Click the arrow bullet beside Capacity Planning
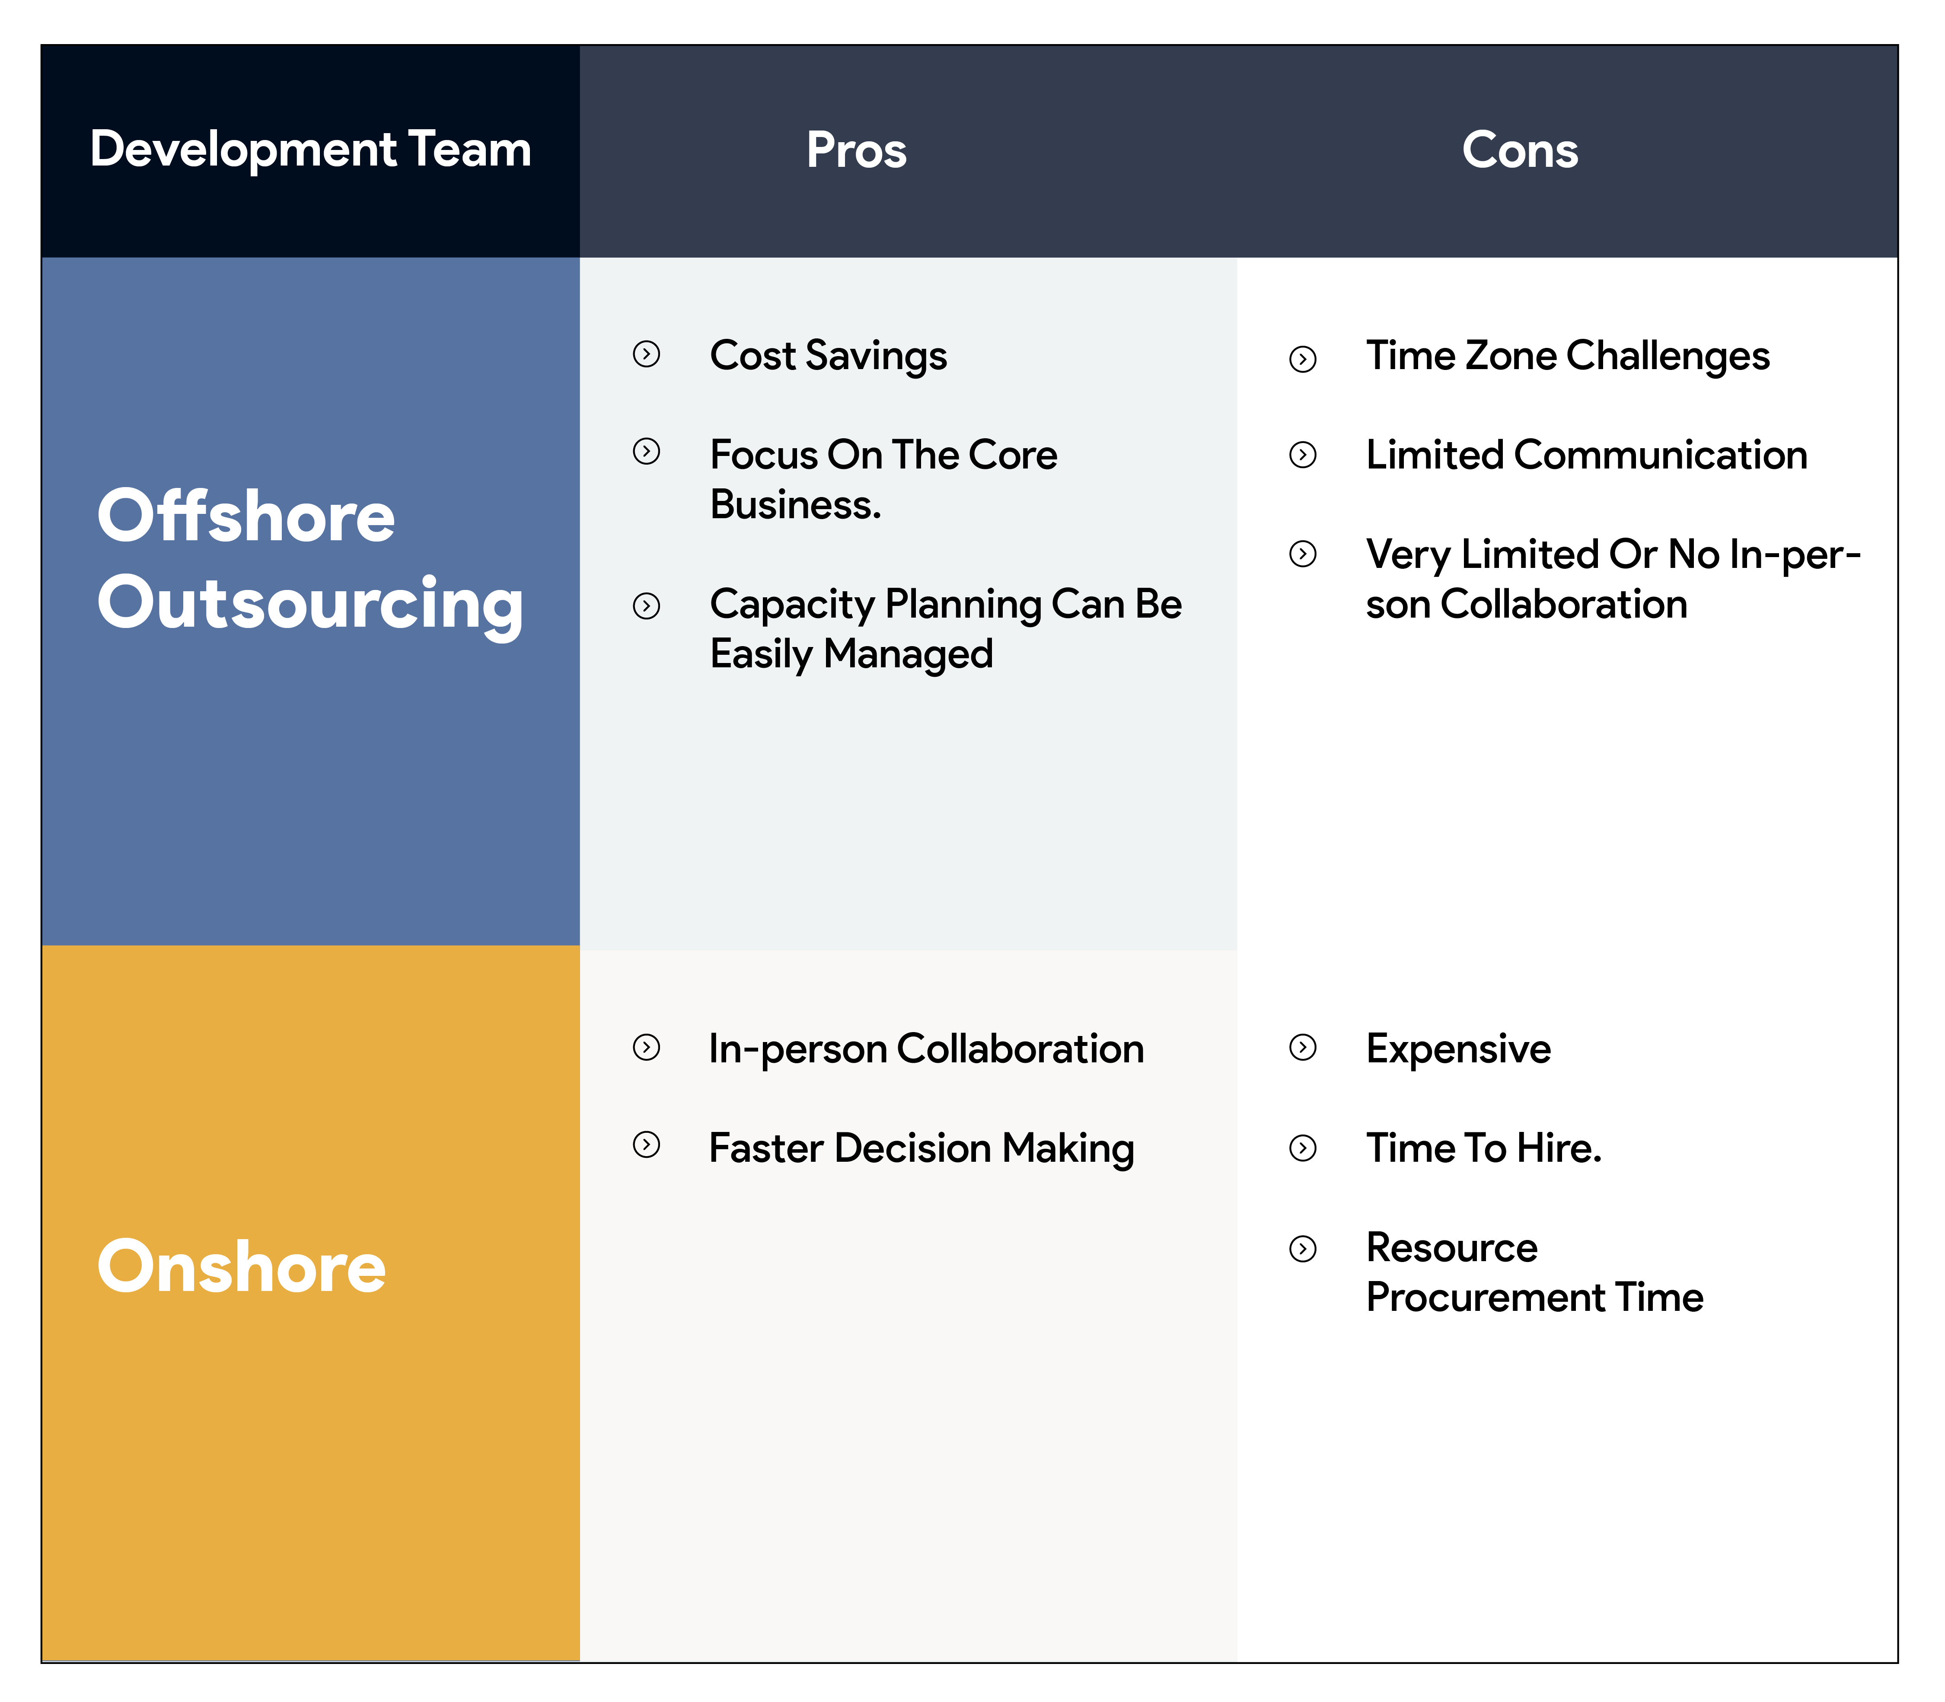 coord(646,606)
